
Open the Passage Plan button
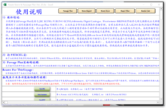point(68,11)
